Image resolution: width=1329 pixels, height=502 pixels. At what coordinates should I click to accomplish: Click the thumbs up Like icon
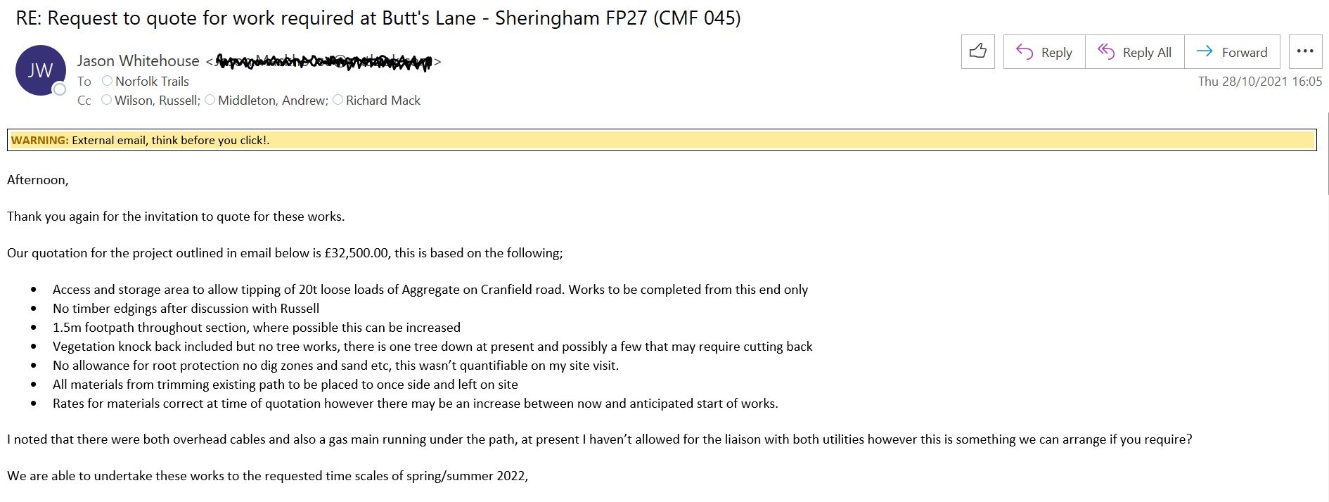(977, 51)
